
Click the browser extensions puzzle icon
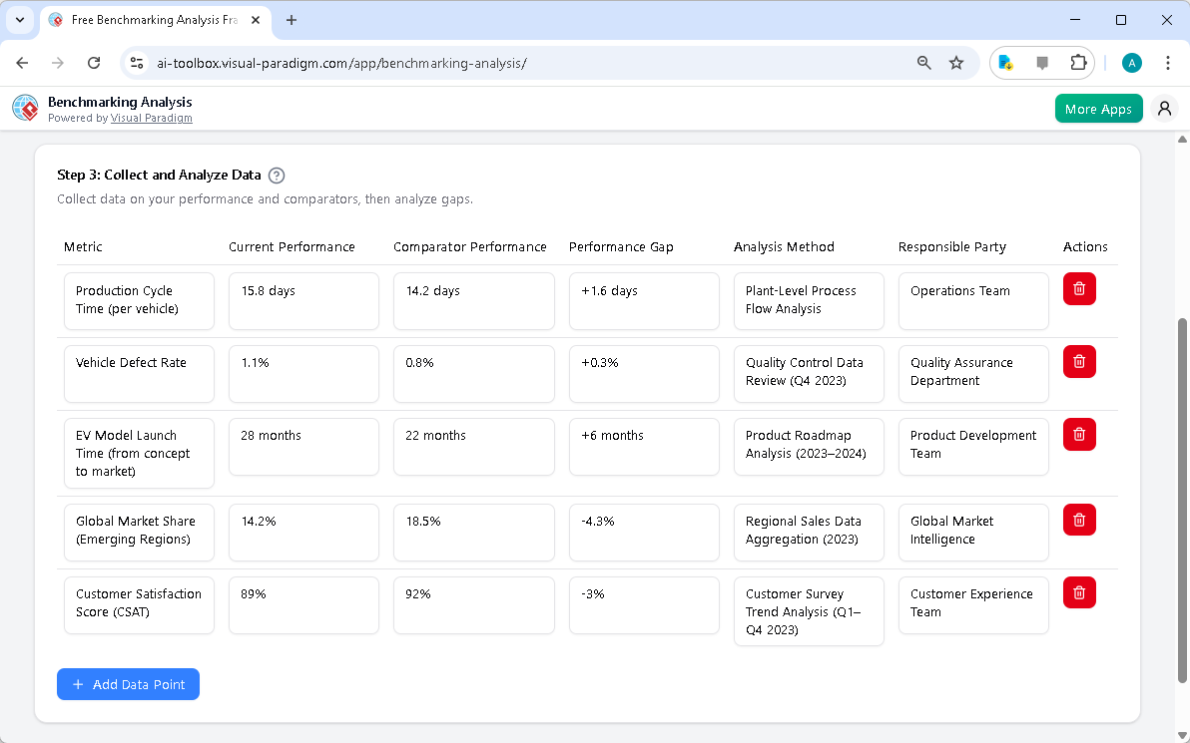1078,62
